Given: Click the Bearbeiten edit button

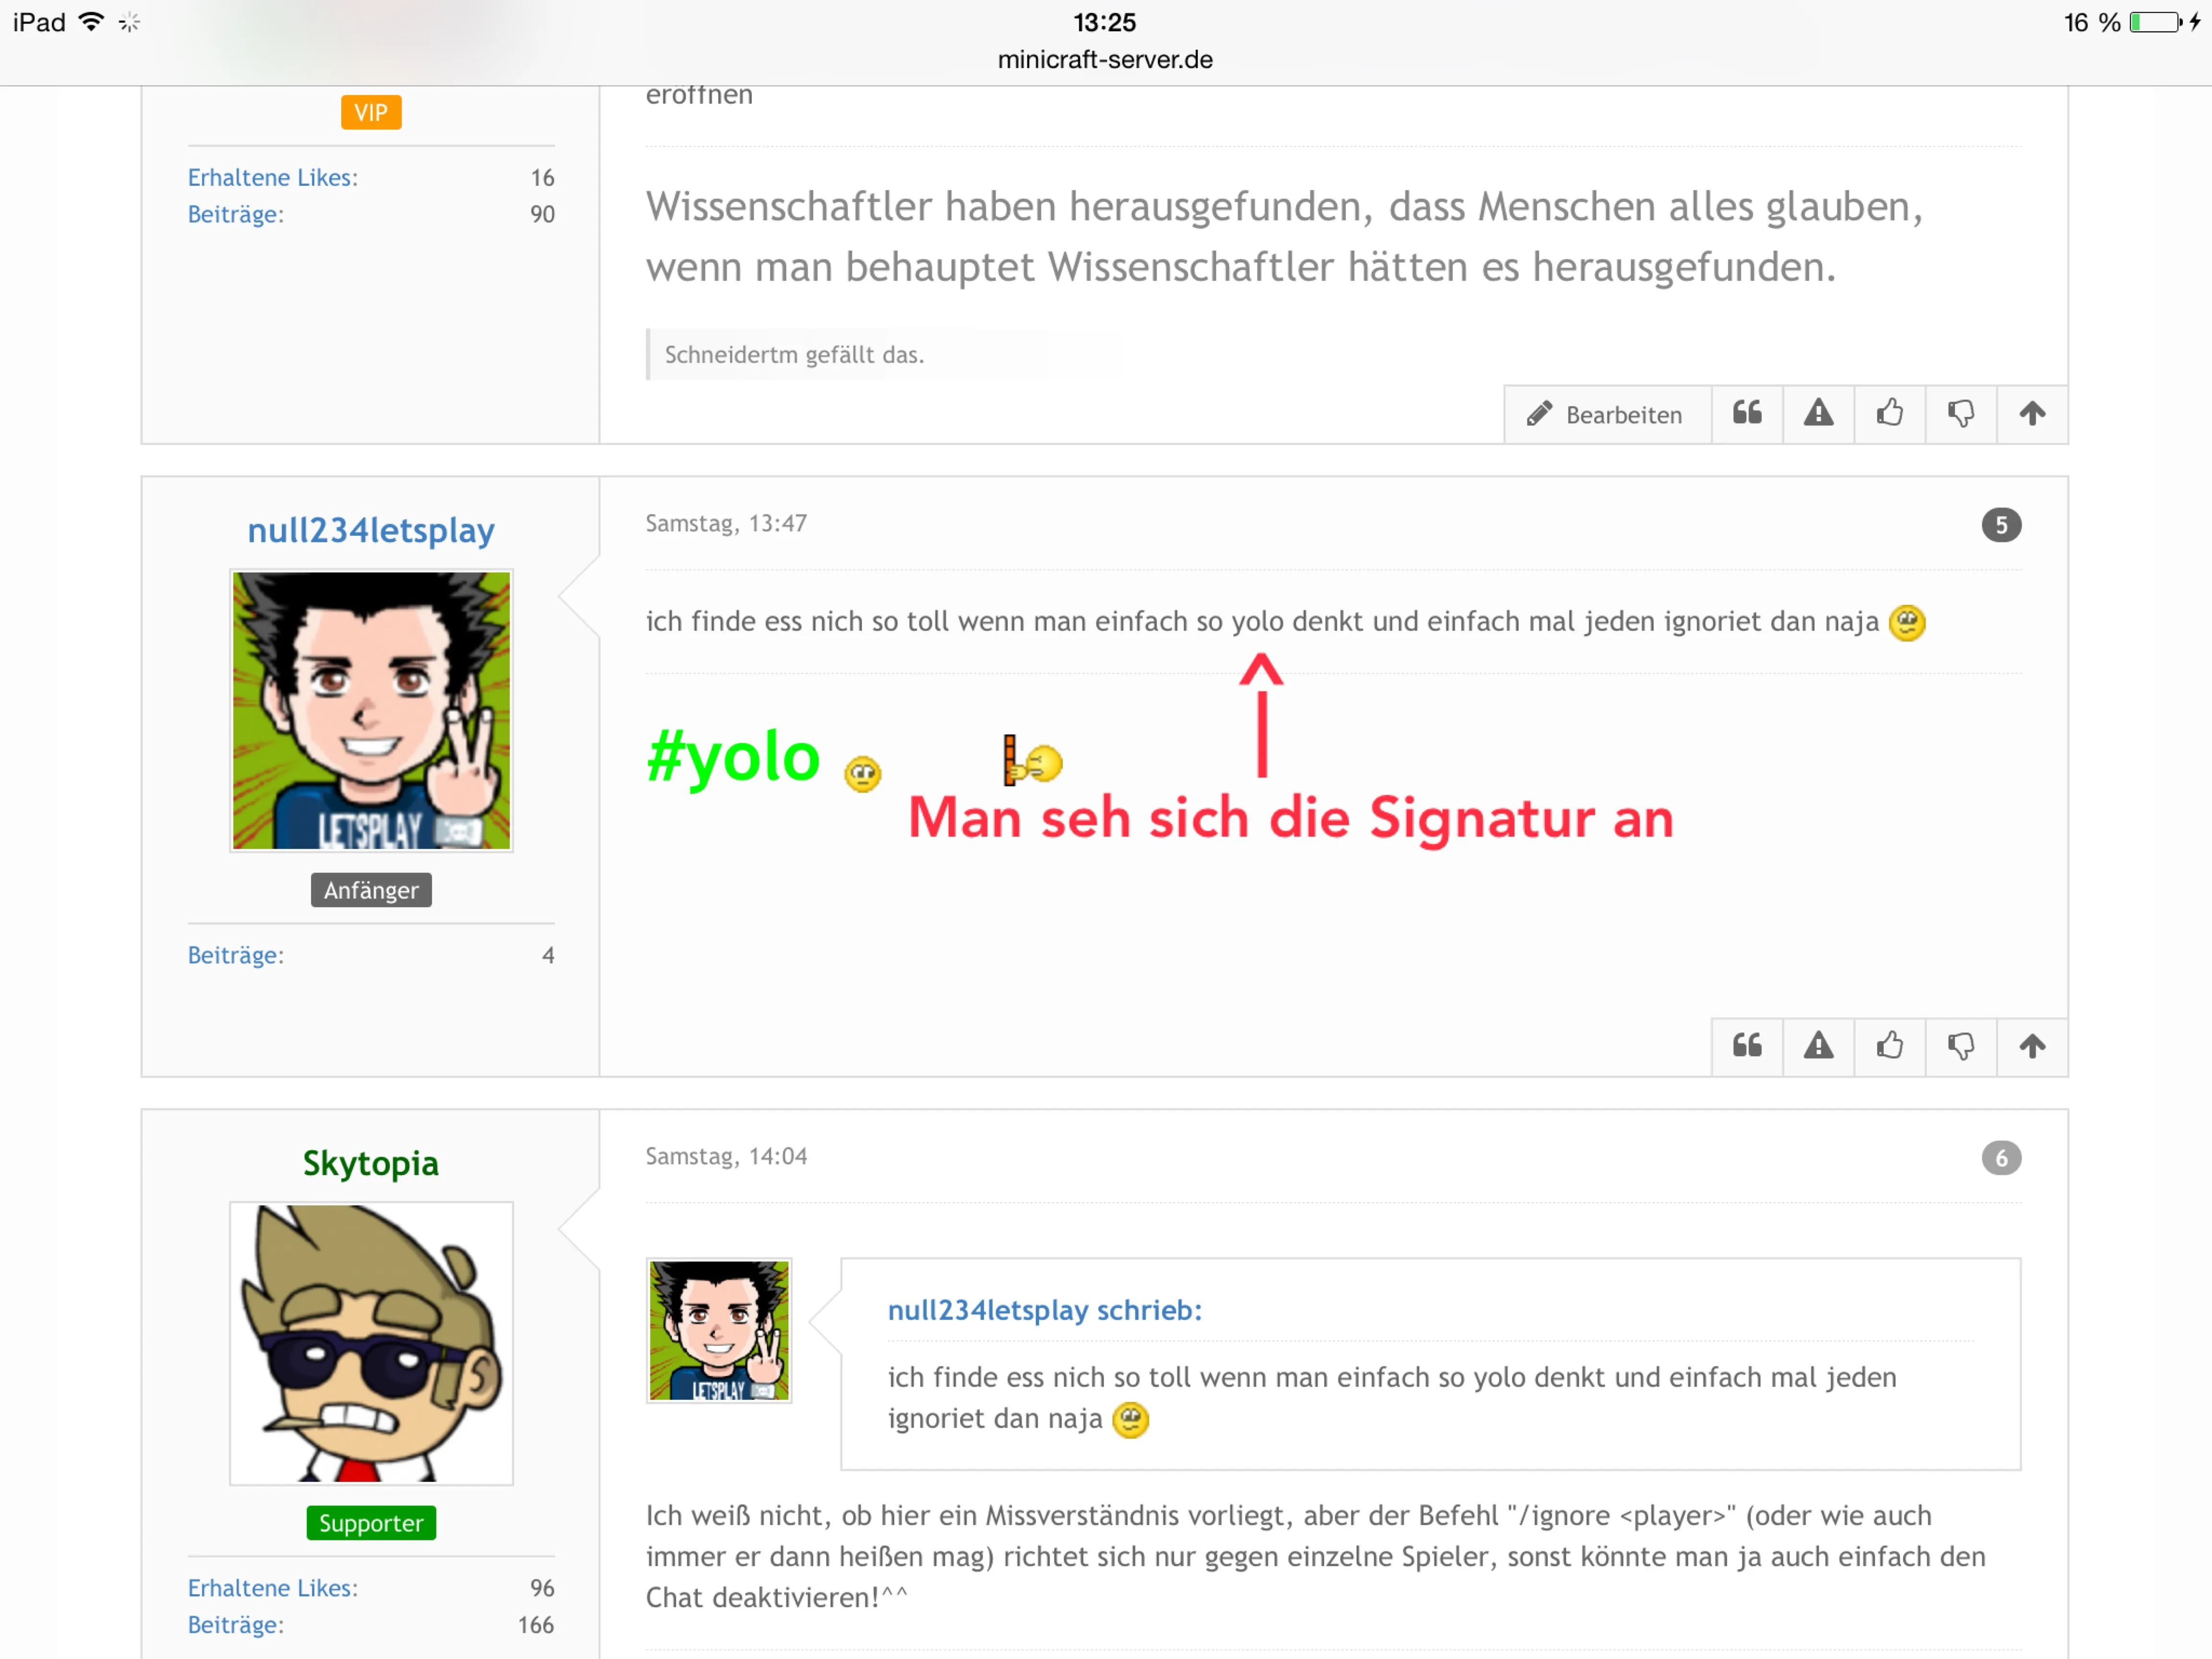Looking at the screenshot, I should (1606, 414).
